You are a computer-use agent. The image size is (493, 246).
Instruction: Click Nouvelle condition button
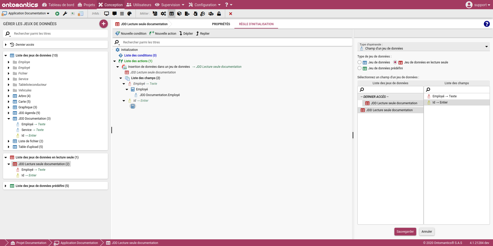tap(131, 33)
